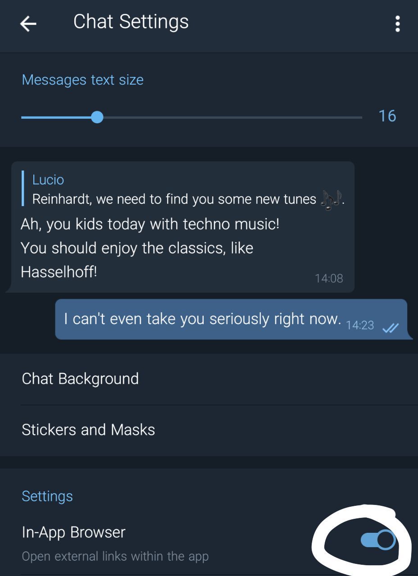Go back using the arrow icon

[28, 24]
